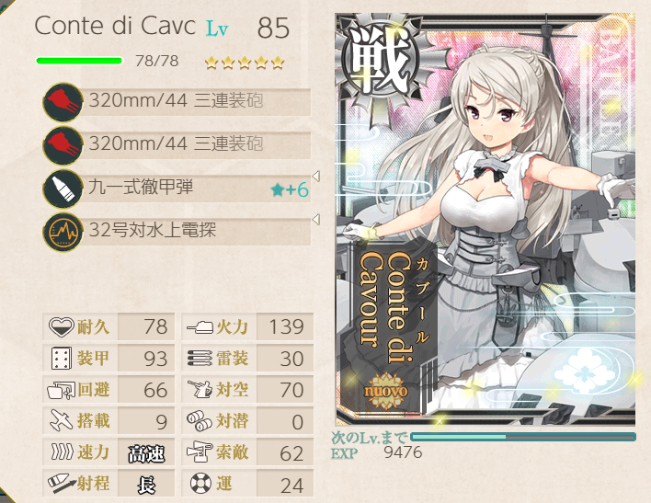Click the EXP progress bar to next level
651x503 pixels.
[x=523, y=437]
